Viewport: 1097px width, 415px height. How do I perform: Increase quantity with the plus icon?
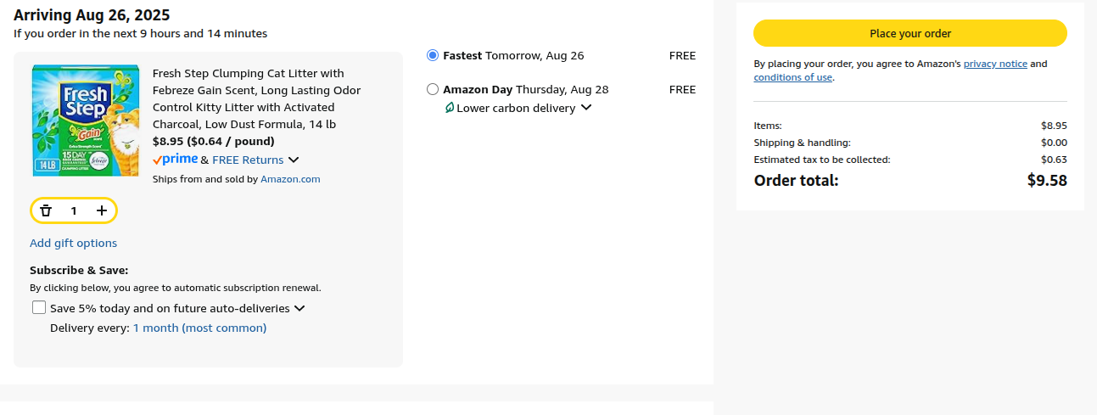tap(102, 210)
